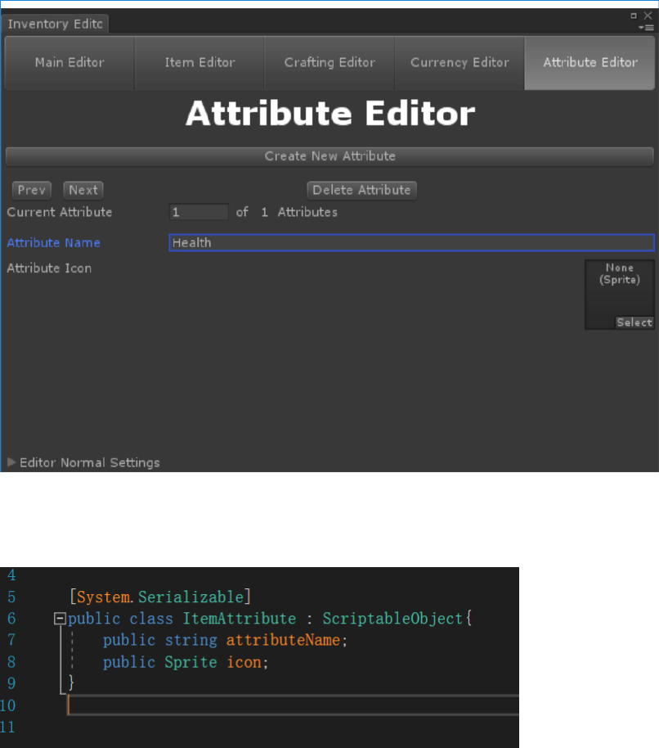Click the Sprite type keyword on line 8

point(191,662)
